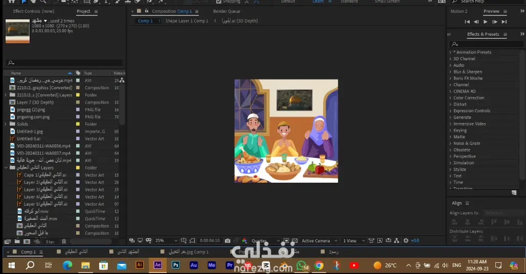The width and height of the screenshot is (526, 274).
Task: Open the composition flowchart icon
Action: 397,240
